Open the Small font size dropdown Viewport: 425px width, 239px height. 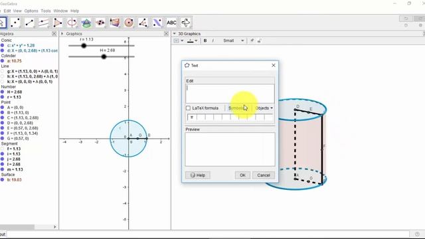[233, 40]
